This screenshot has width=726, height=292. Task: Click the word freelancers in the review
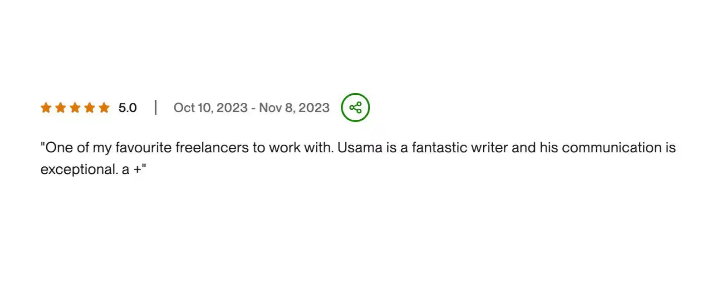212,148
